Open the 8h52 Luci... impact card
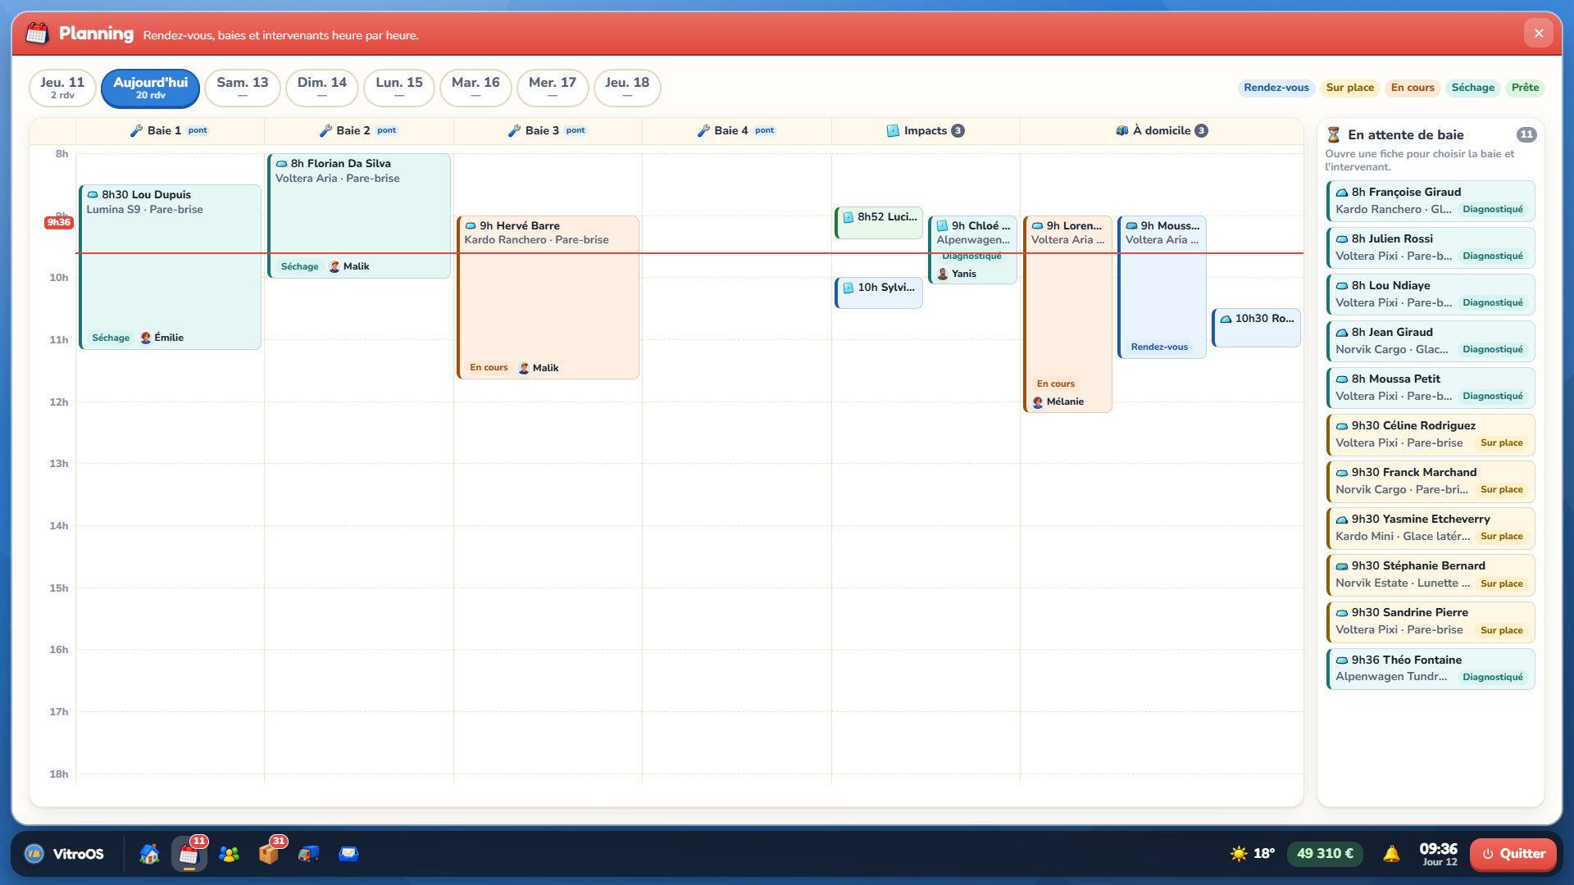Screen dimensions: 1574x885 tap(879, 223)
